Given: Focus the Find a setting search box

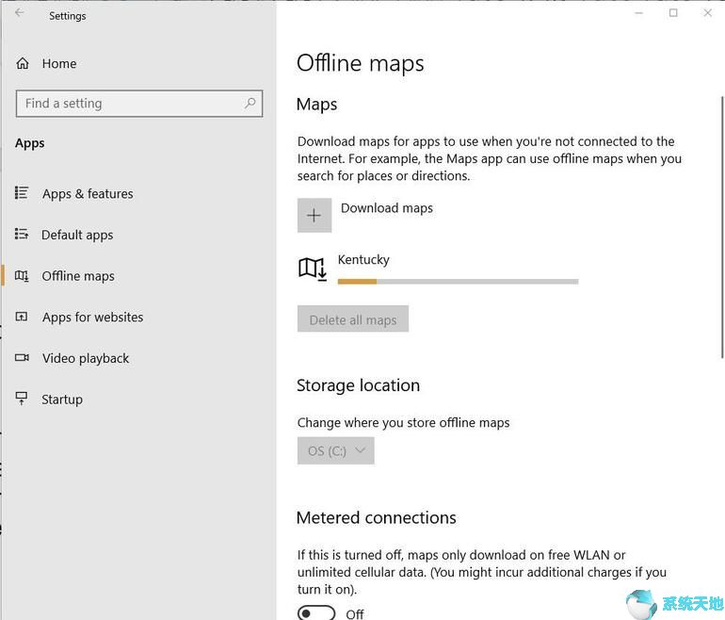Looking at the screenshot, I should click(139, 104).
